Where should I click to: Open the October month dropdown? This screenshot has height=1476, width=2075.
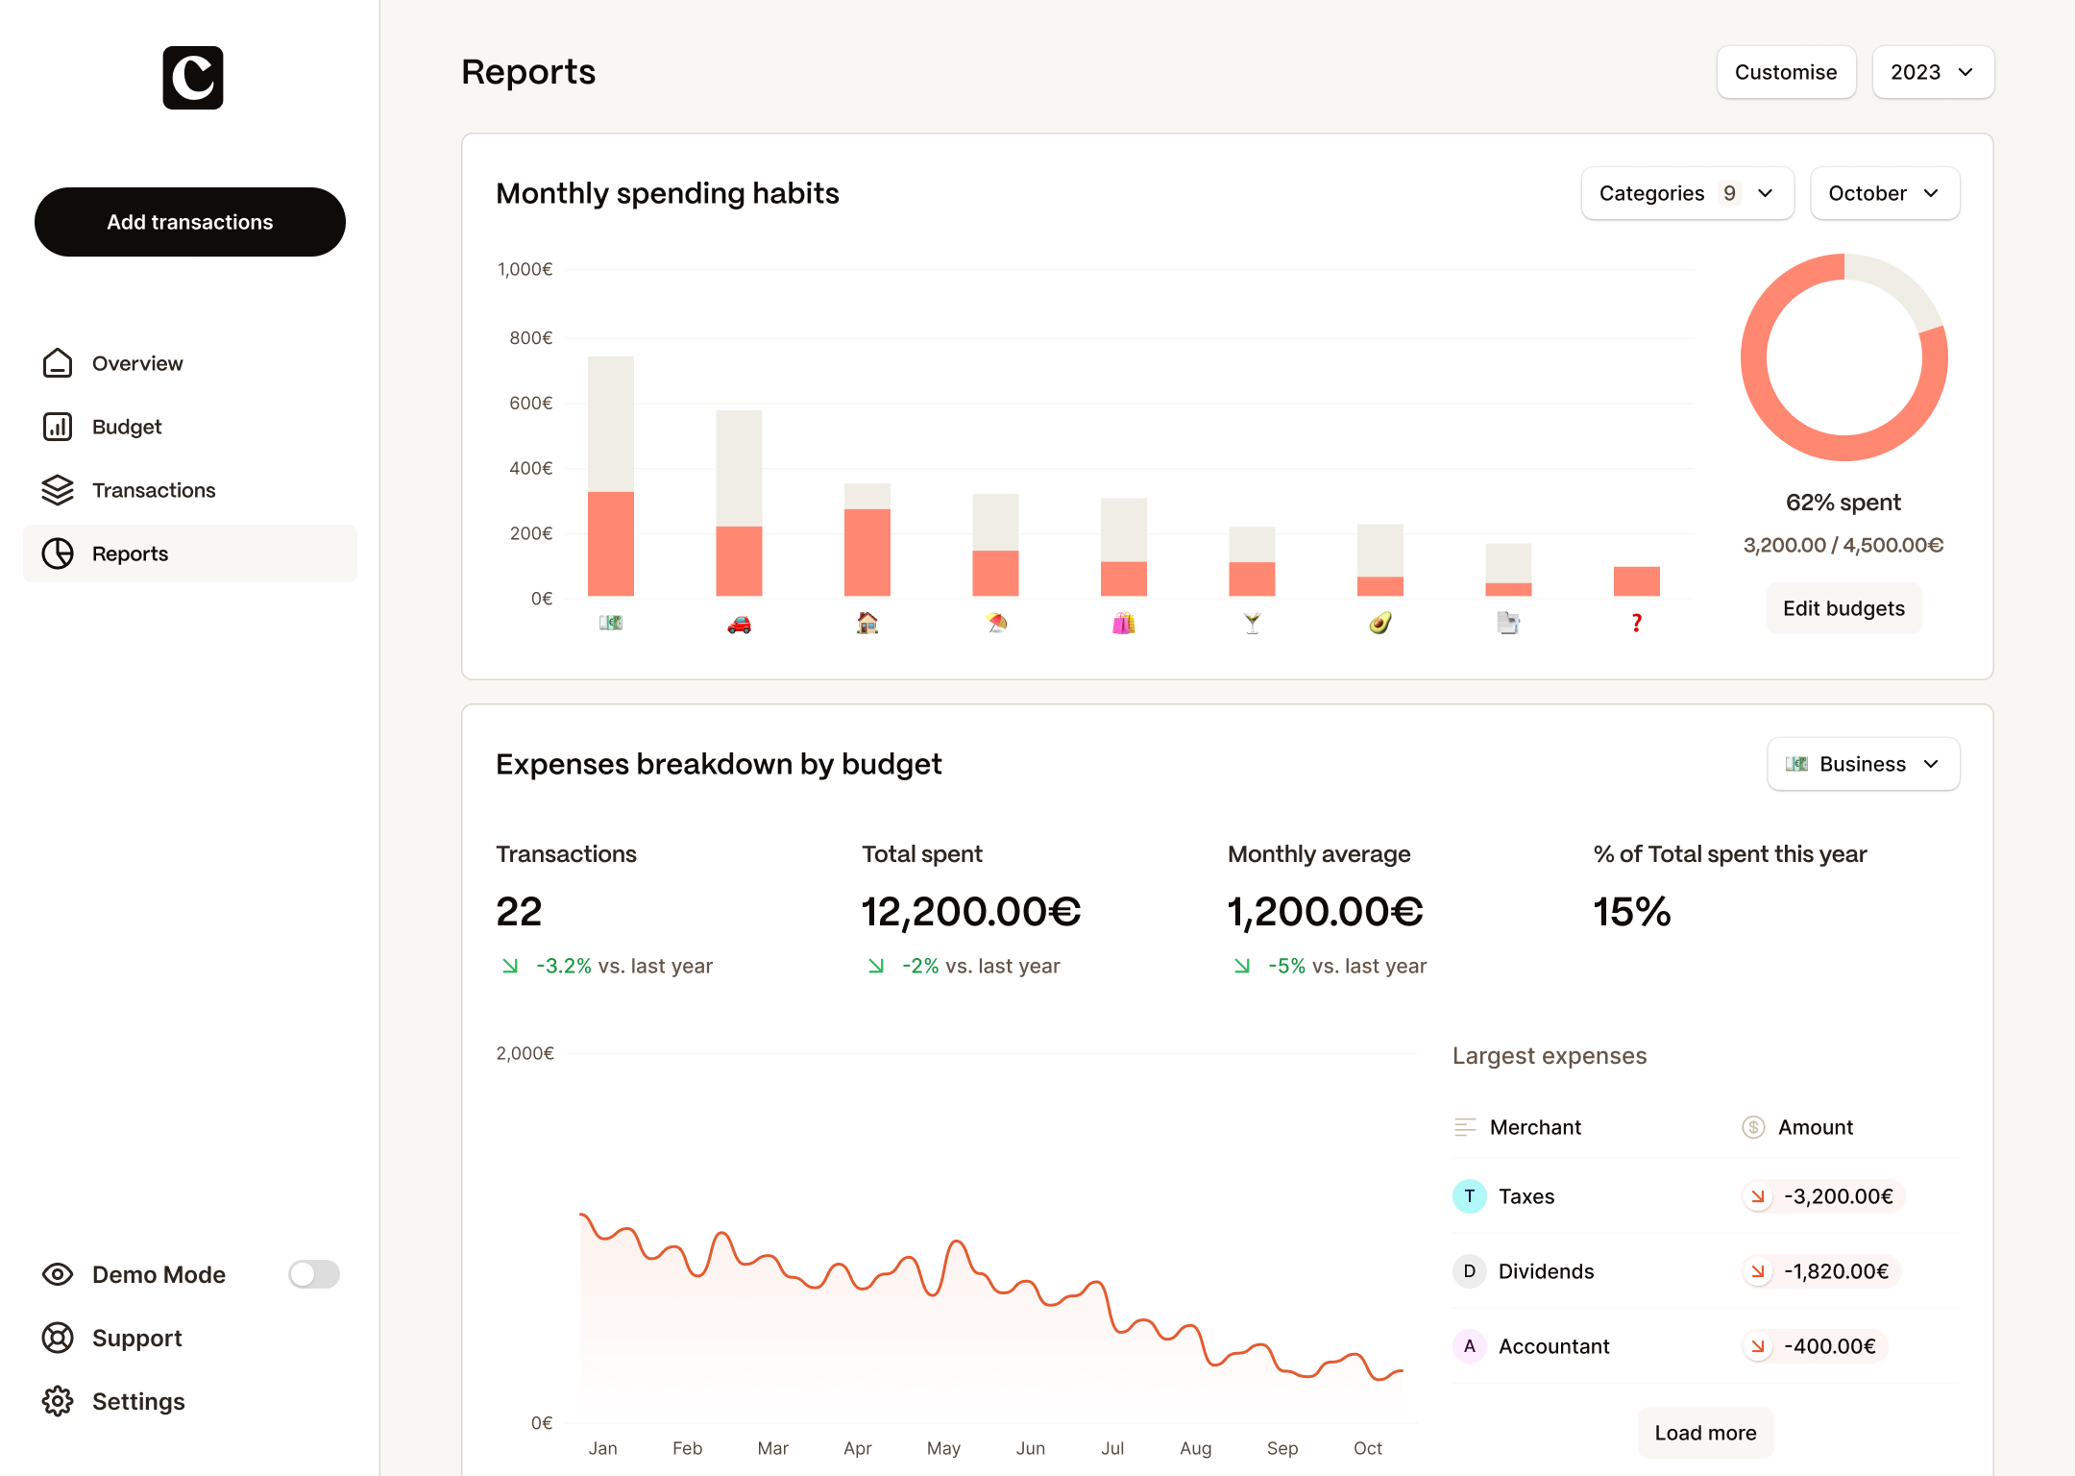point(1884,193)
